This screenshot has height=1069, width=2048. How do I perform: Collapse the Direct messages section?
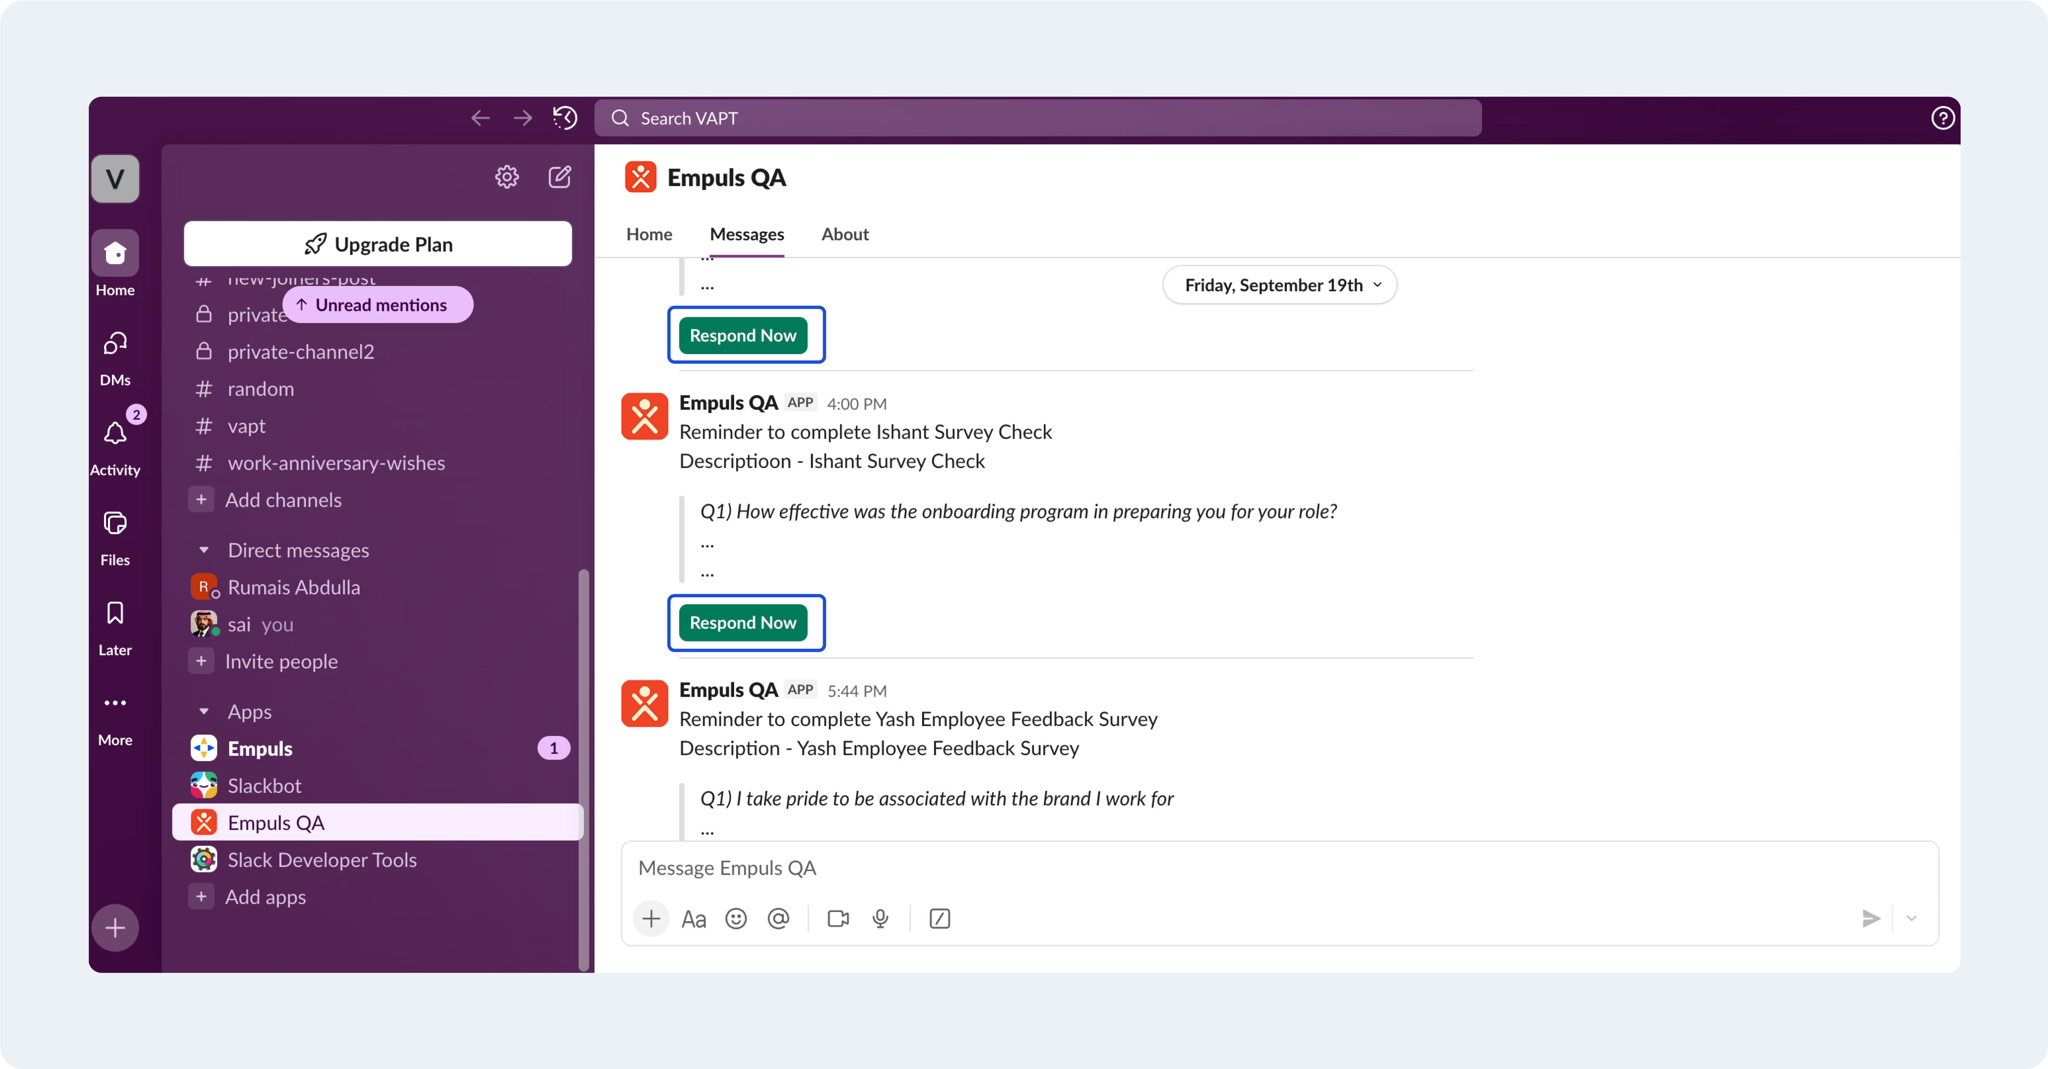pos(204,550)
